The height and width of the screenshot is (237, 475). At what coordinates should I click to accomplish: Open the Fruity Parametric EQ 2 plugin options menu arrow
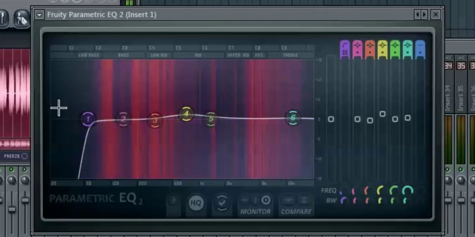[x=39, y=14]
